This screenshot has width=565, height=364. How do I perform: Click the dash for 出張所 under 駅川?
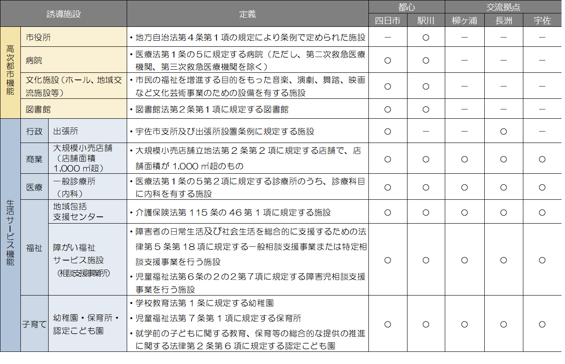[426, 131]
